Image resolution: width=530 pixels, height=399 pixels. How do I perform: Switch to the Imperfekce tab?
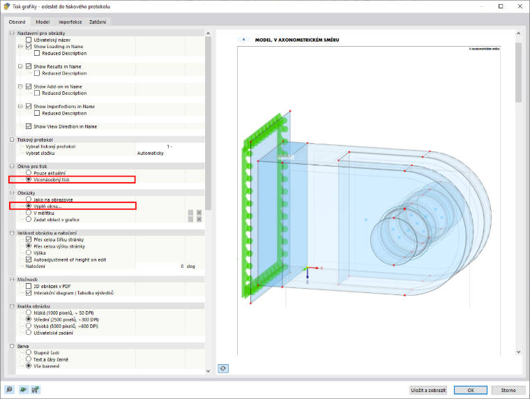[70, 22]
